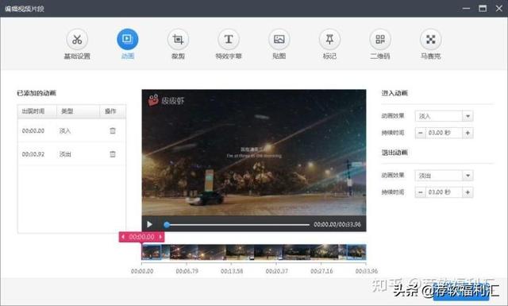Delete the 淡入 animation at 00:00.00
This screenshot has height=306, width=508.
pos(113,131)
